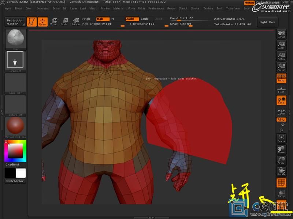293x219 pixels.
Task: Activate the Draw mode button
Action: 42,22
